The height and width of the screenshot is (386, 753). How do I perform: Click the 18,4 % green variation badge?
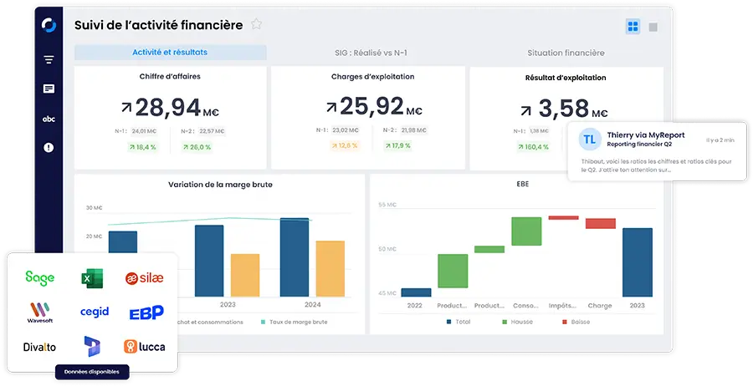[142, 147]
